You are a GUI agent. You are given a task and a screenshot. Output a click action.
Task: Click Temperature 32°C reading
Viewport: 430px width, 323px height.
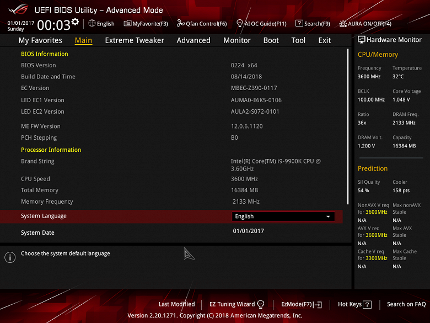(x=398, y=77)
